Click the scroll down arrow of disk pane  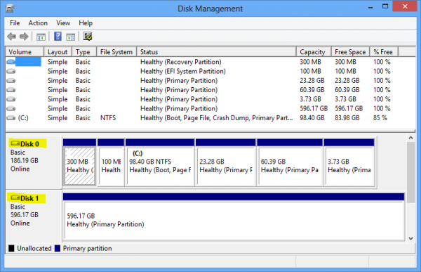point(410,238)
